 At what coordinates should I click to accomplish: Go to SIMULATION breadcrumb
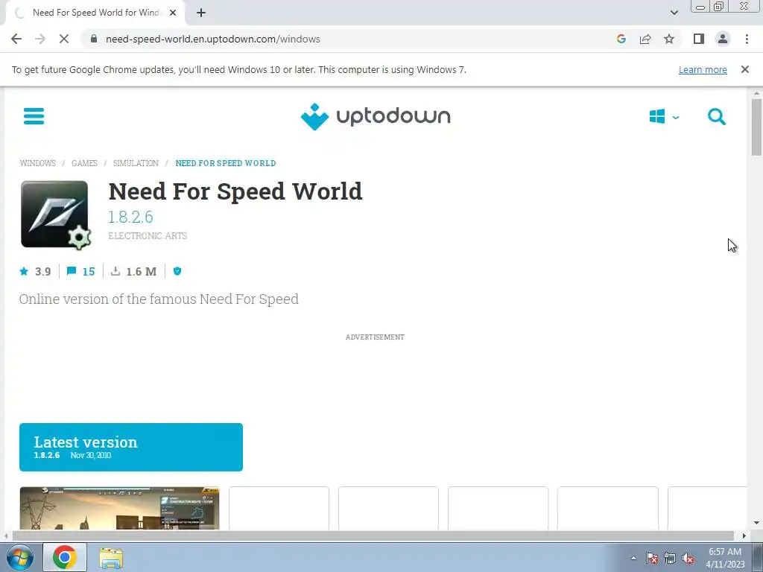pos(136,163)
